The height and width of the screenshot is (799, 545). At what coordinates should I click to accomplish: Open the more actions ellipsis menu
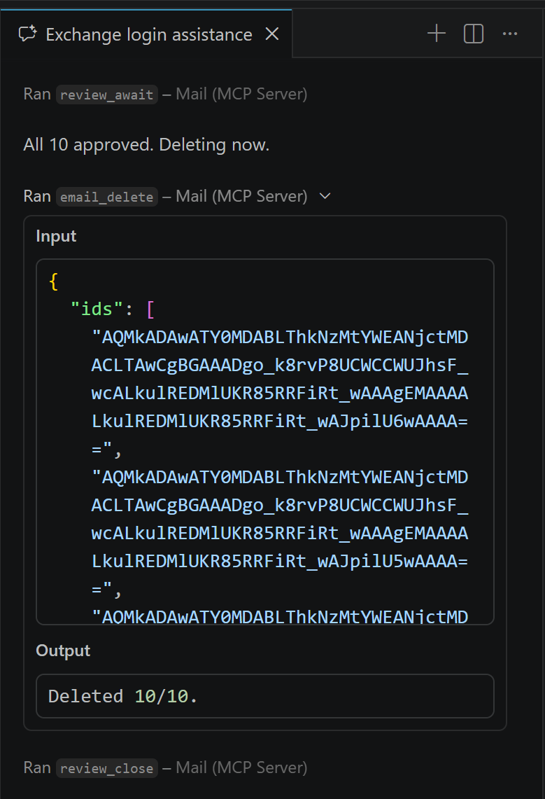pos(510,33)
